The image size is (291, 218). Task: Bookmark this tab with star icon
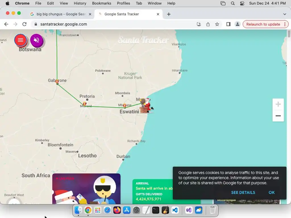(x=217, y=24)
